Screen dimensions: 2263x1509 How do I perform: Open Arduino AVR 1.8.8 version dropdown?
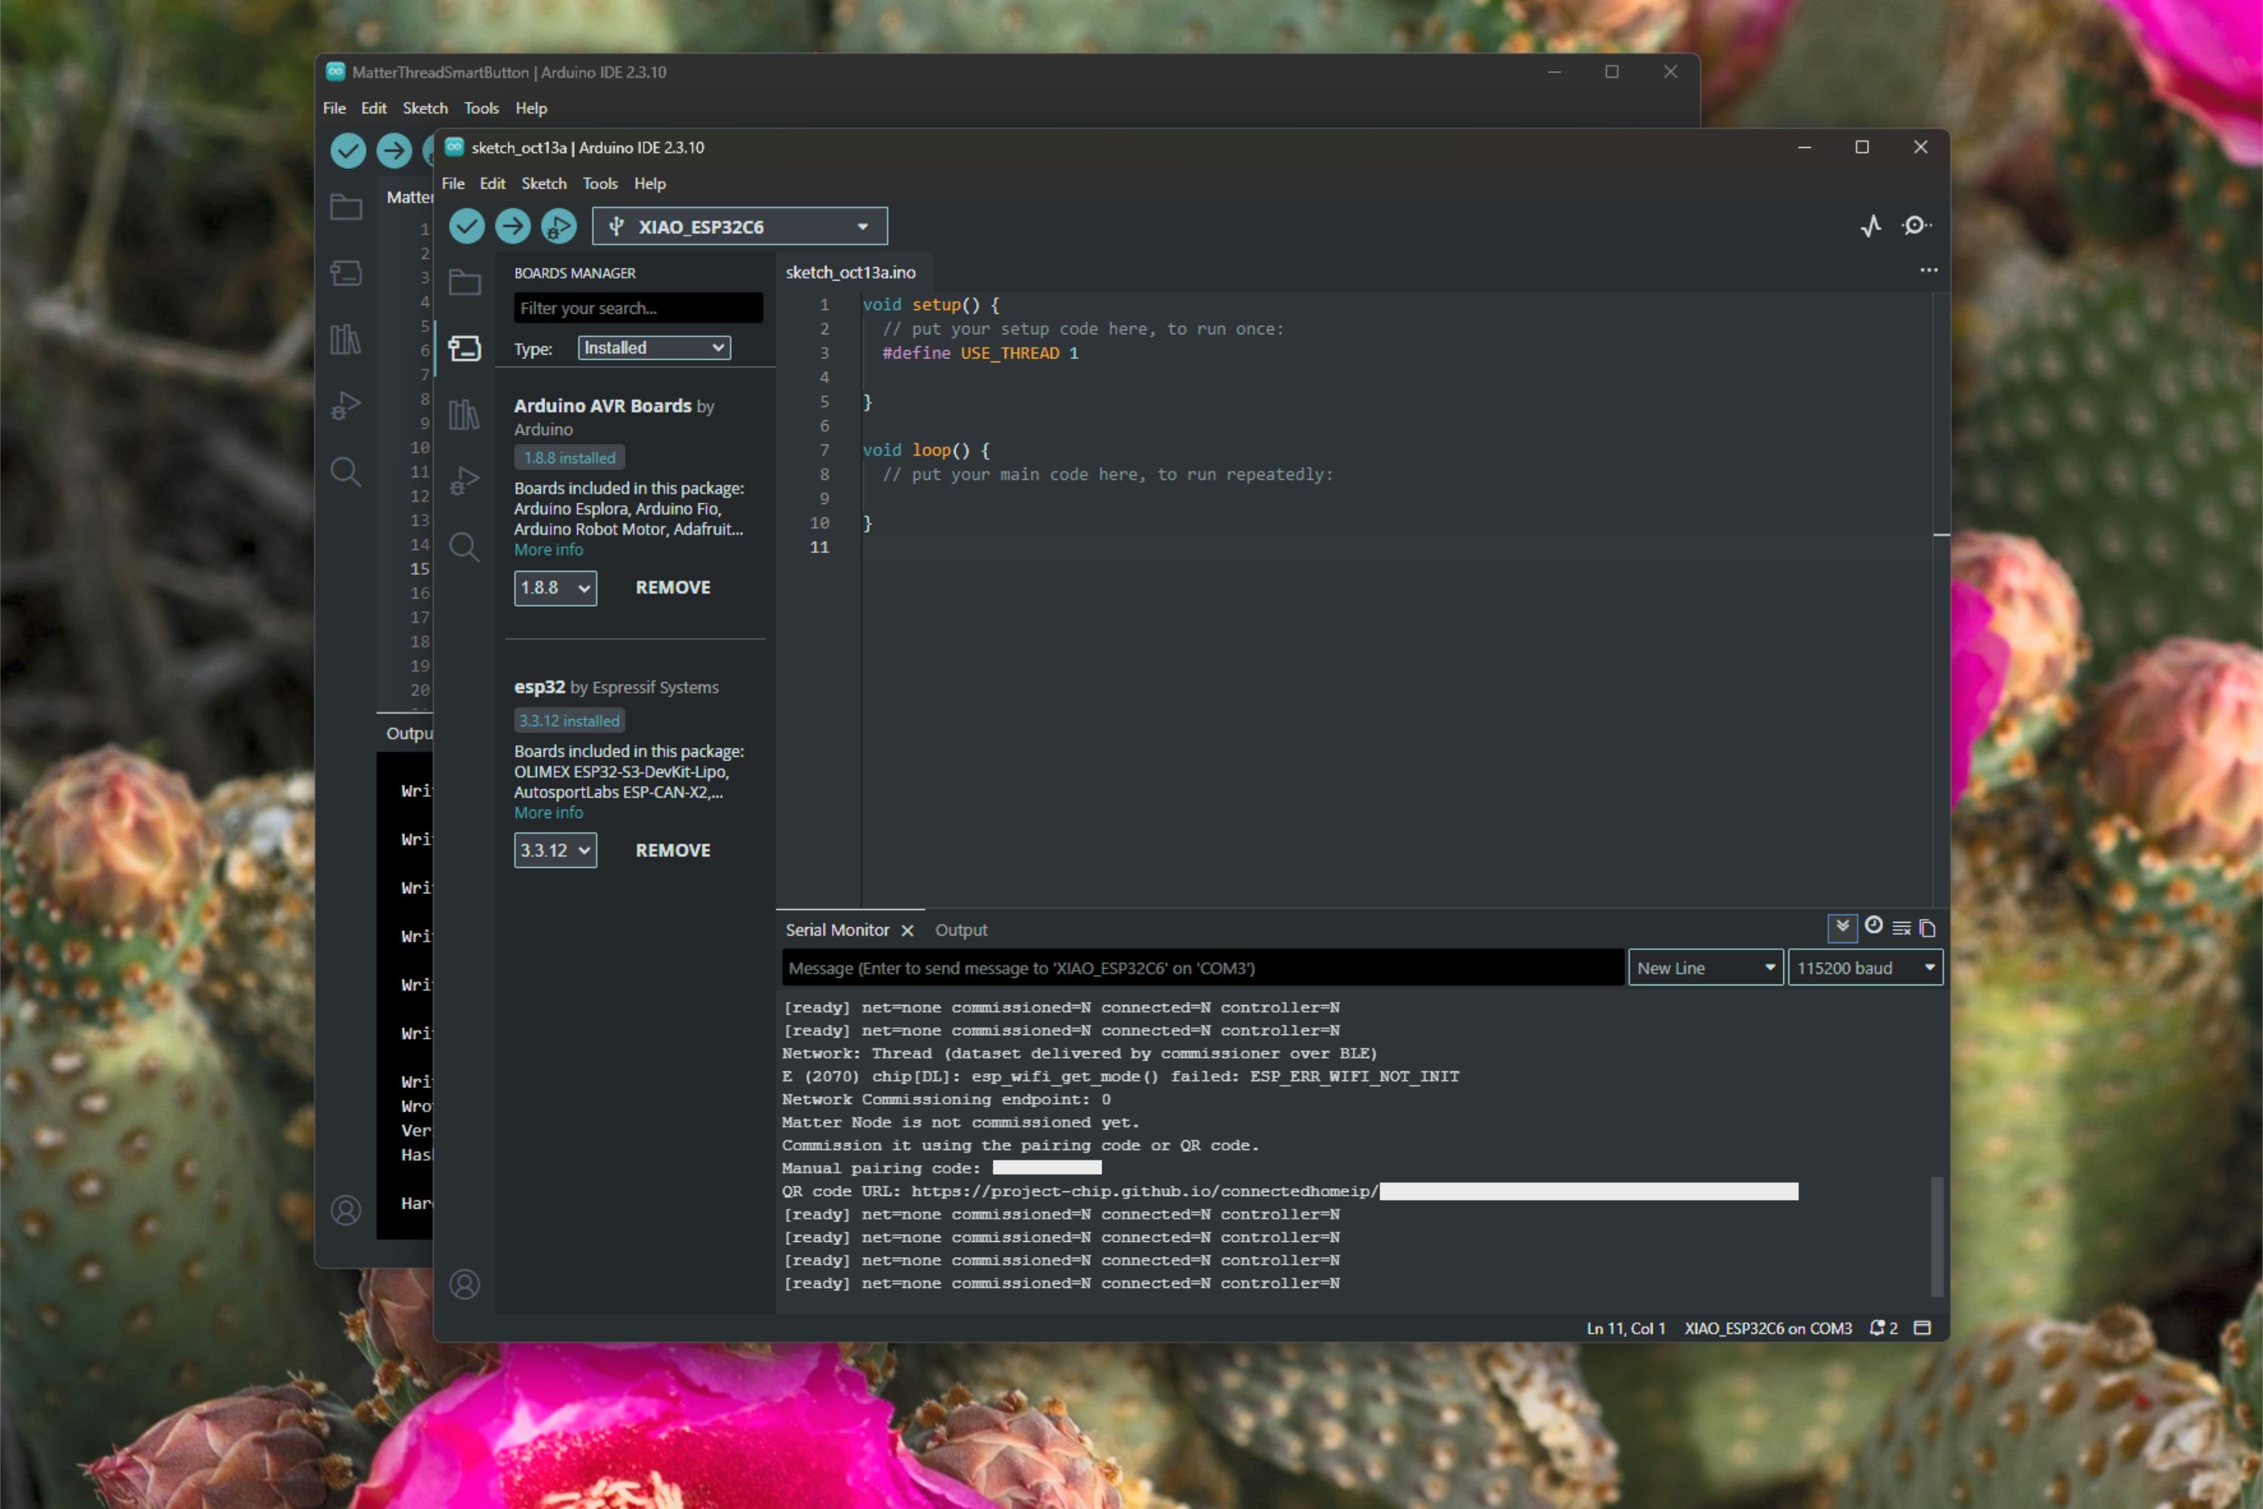(555, 588)
